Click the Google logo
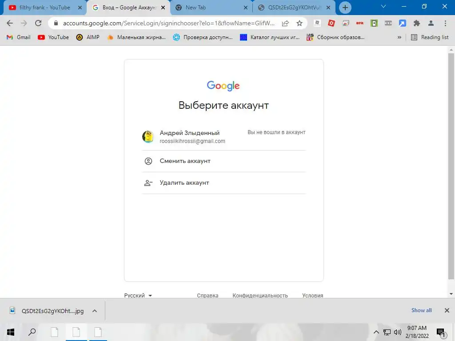This screenshot has height=341, width=455. (x=223, y=86)
